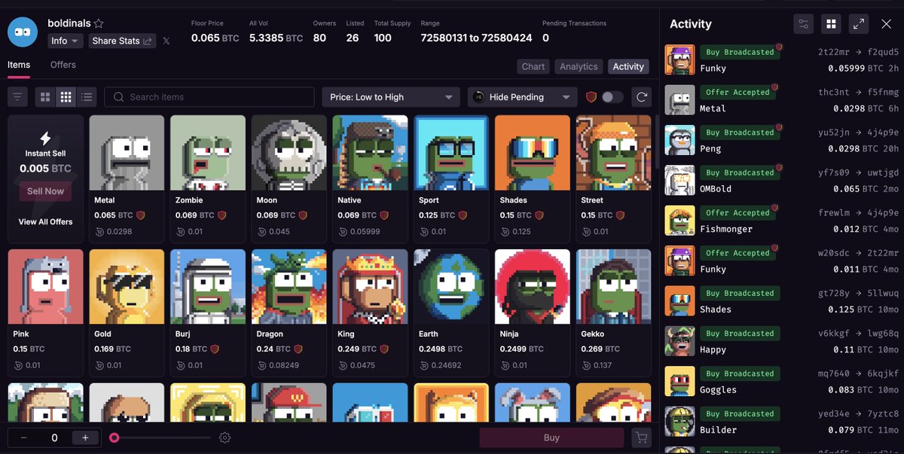904x454 pixels.
Task: Click the Builder activity avatar
Action: pyautogui.click(x=680, y=422)
